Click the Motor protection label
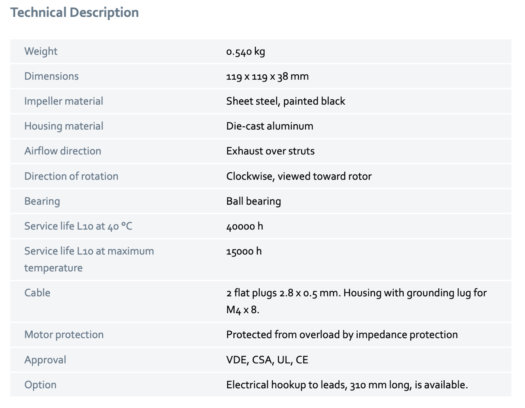 [64, 335]
